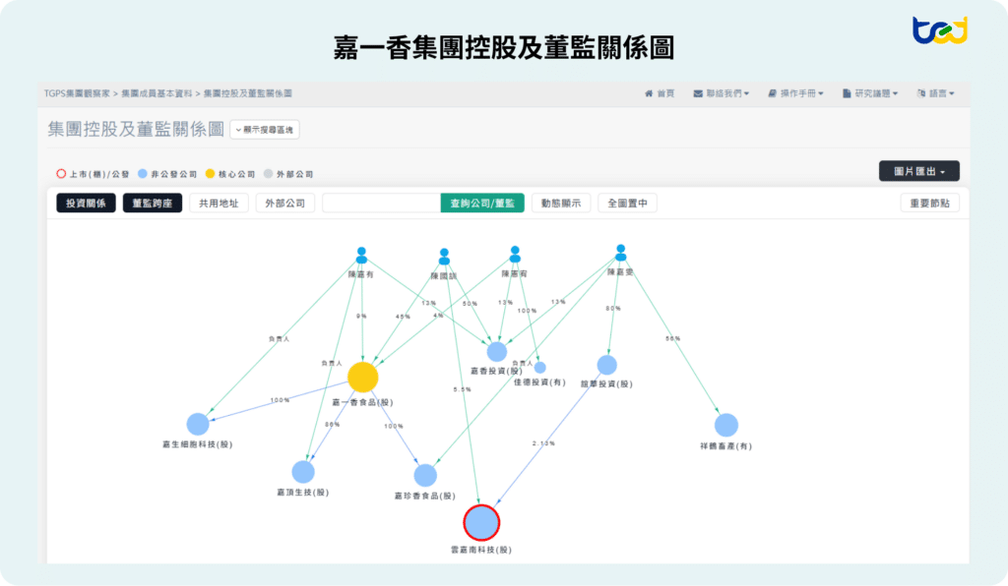
Task: Click the company/director search input field
Action: coord(381,203)
